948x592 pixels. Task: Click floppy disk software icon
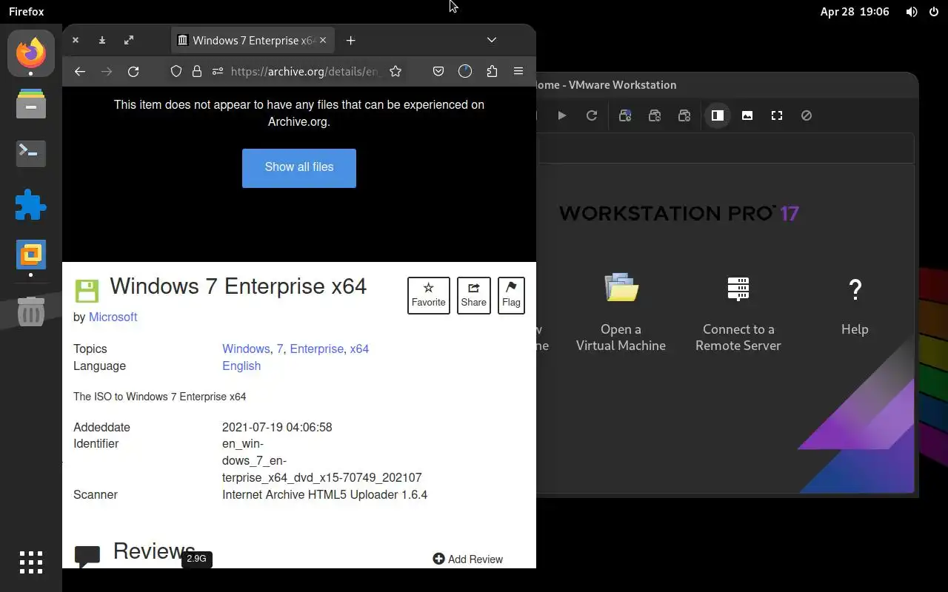[87, 291]
